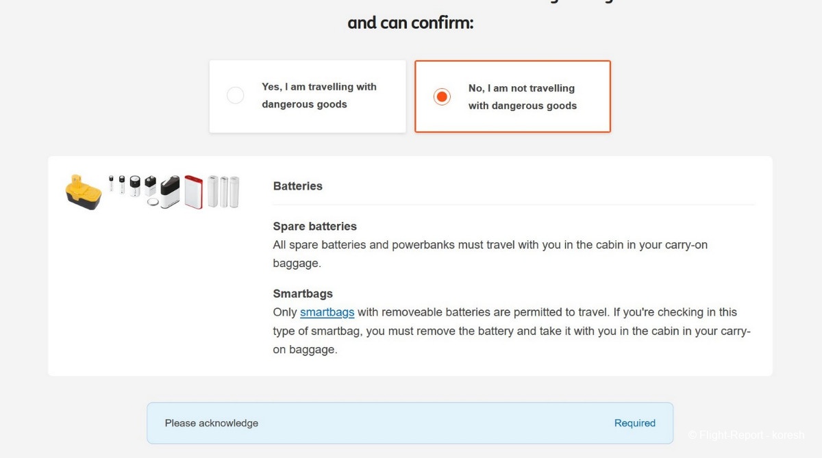Viewport: 822px width, 458px height.
Task: Click the 'Batteries' section heading
Action: (x=297, y=186)
